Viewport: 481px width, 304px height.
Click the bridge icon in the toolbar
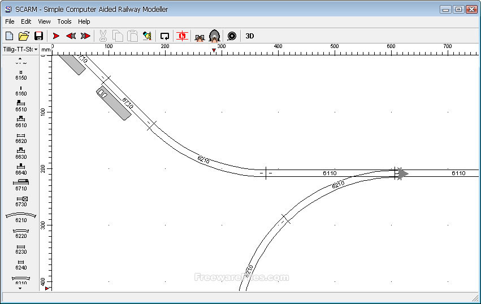[x=199, y=36]
